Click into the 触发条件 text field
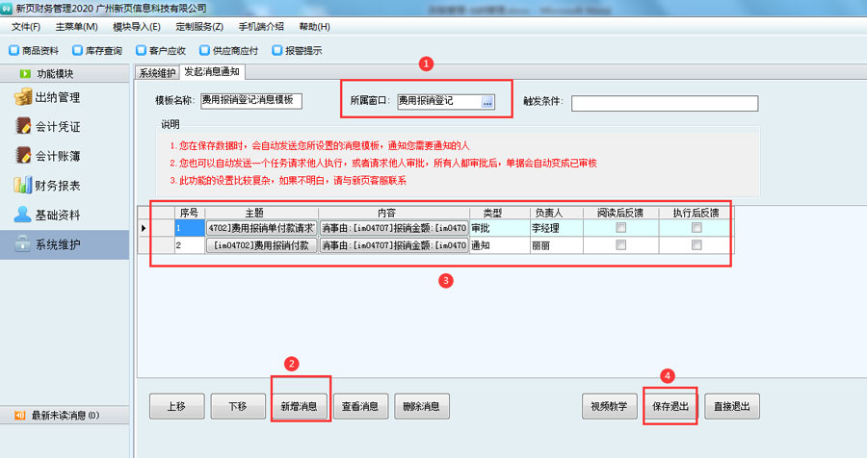This screenshot has width=867, height=458. [664, 103]
